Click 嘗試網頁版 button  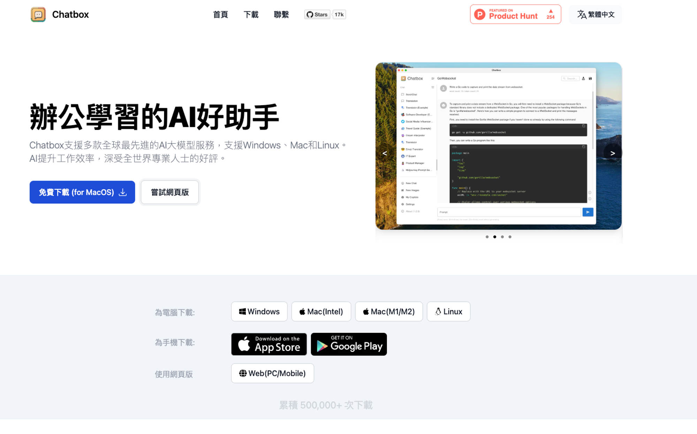170,192
